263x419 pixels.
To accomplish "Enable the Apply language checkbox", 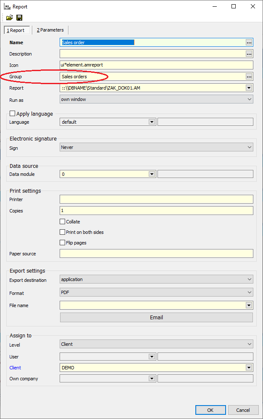I will click(13, 114).
